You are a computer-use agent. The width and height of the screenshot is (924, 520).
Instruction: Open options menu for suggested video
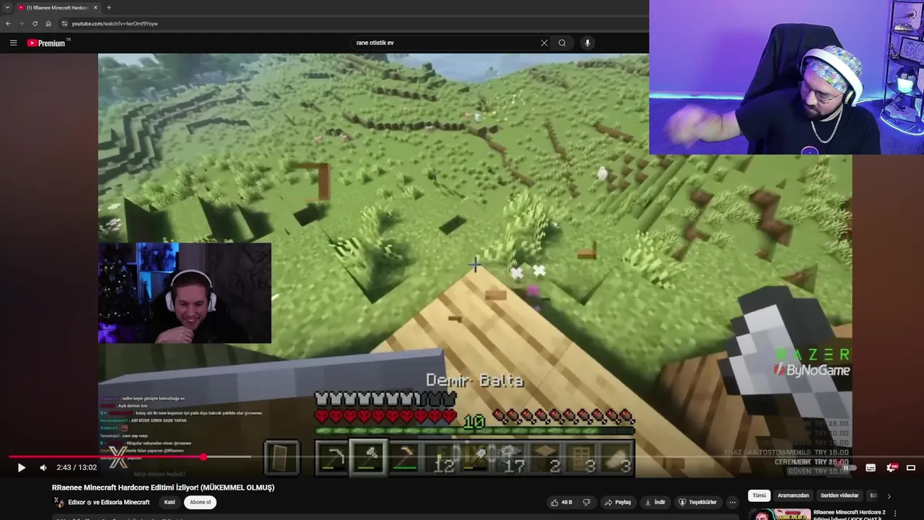pos(895,513)
